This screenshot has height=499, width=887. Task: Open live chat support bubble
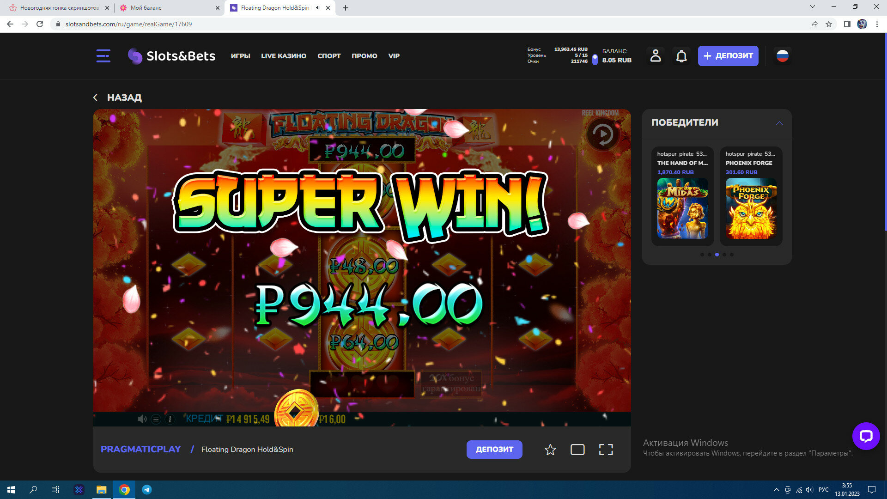click(x=865, y=436)
